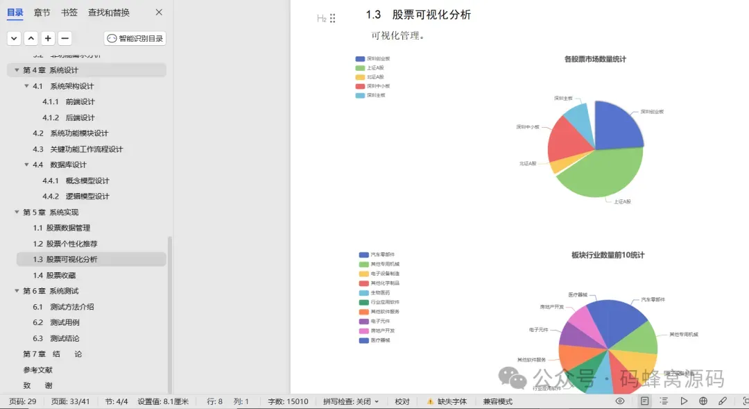Click 页码: 29 in status bar
749x409 pixels.
click(22, 402)
